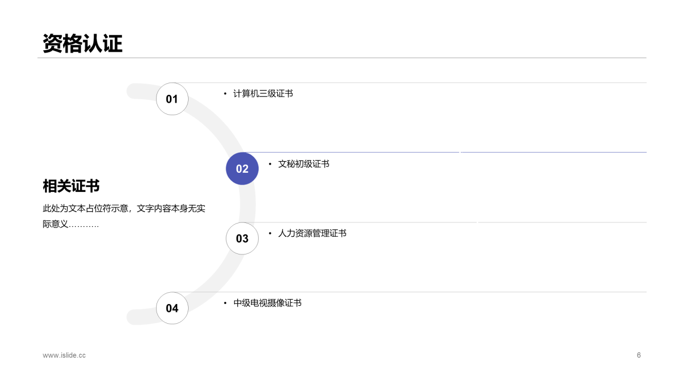Select the 计算机三级证书 bullet text

coord(263,94)
